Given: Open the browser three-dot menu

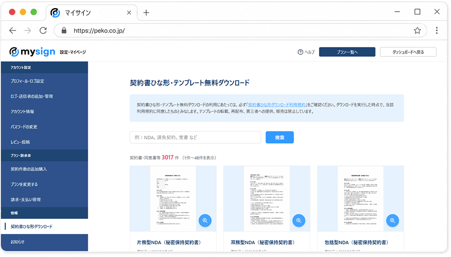Looking at the screenshot, I should tap(437, 31).
